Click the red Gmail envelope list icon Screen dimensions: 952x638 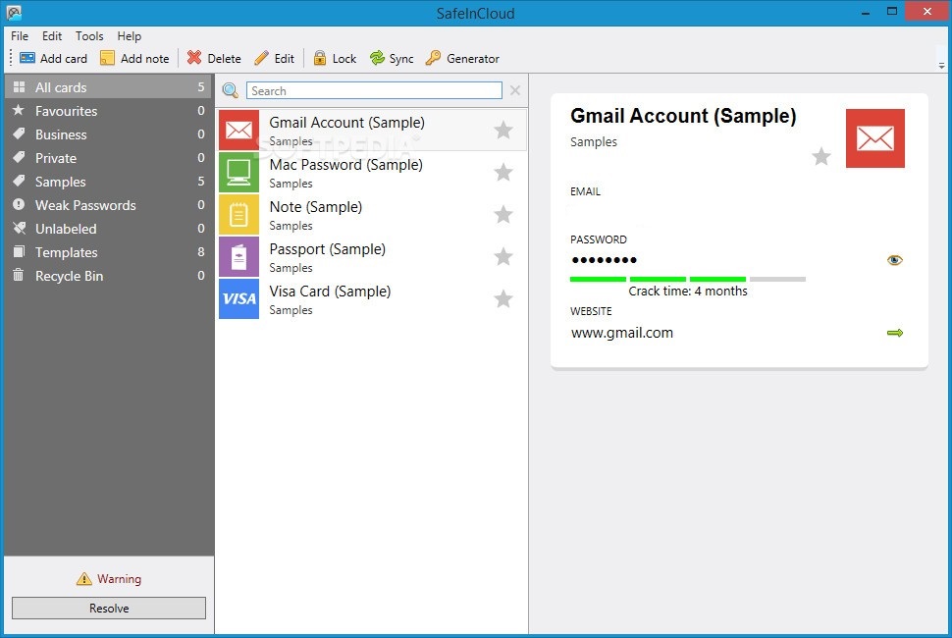[238, 130]
